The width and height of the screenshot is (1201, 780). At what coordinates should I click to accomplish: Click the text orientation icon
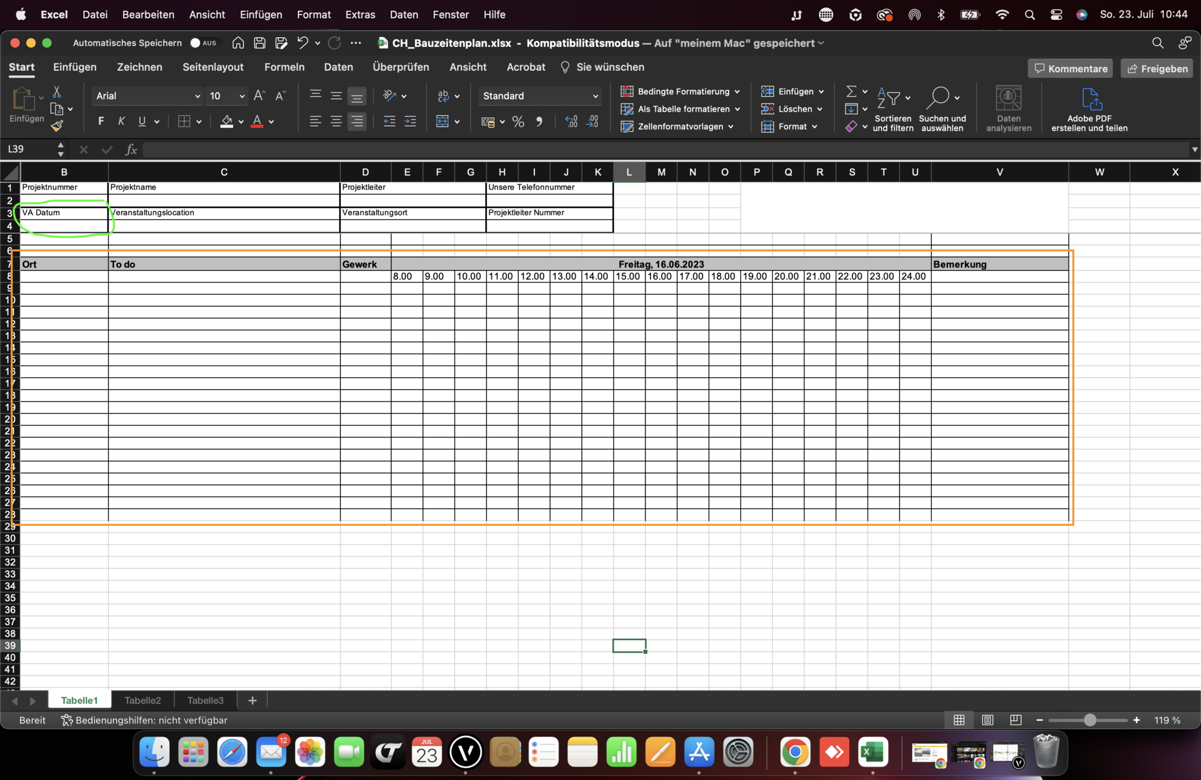point(390,95)
